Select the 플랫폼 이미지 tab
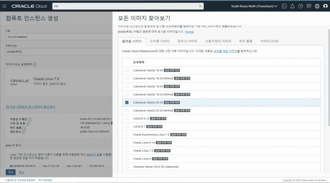Screen dimensions: 330x183 click(x=132, y=41)
